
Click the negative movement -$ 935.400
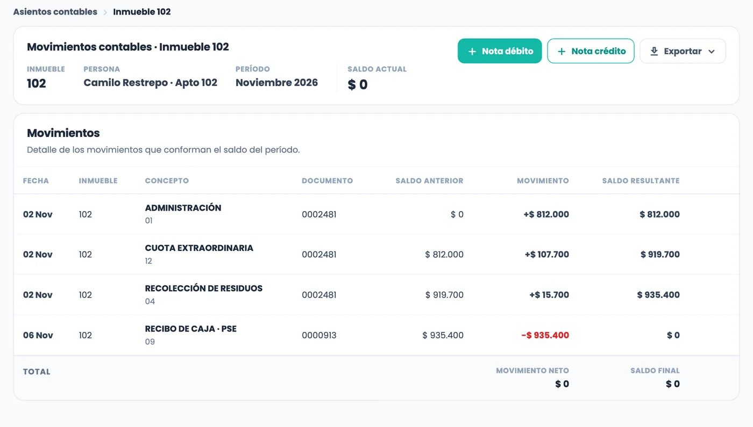545,335
